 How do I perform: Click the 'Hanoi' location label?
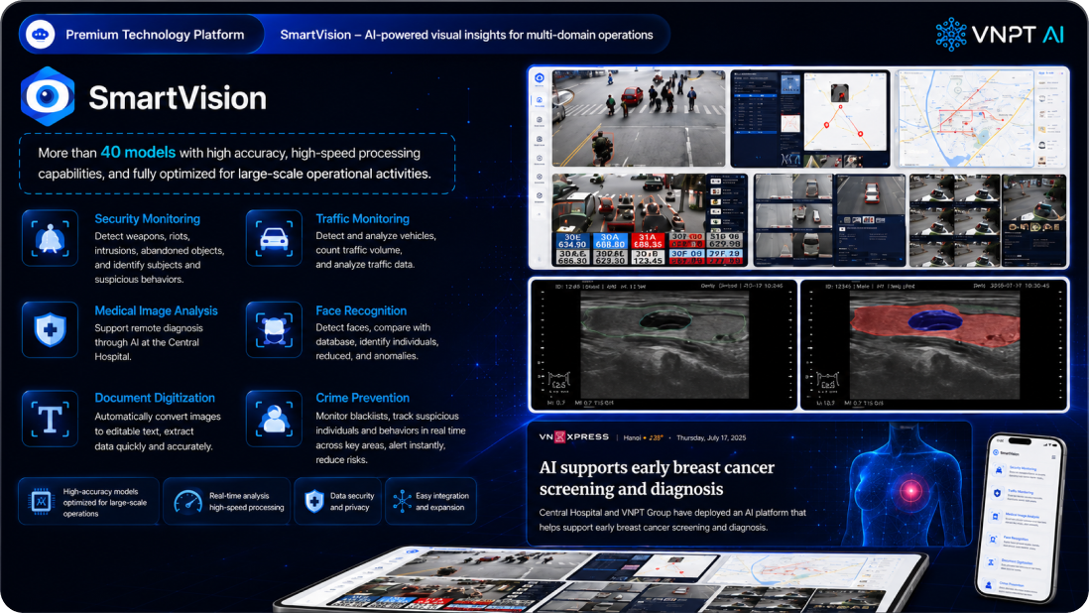point(632,438)
